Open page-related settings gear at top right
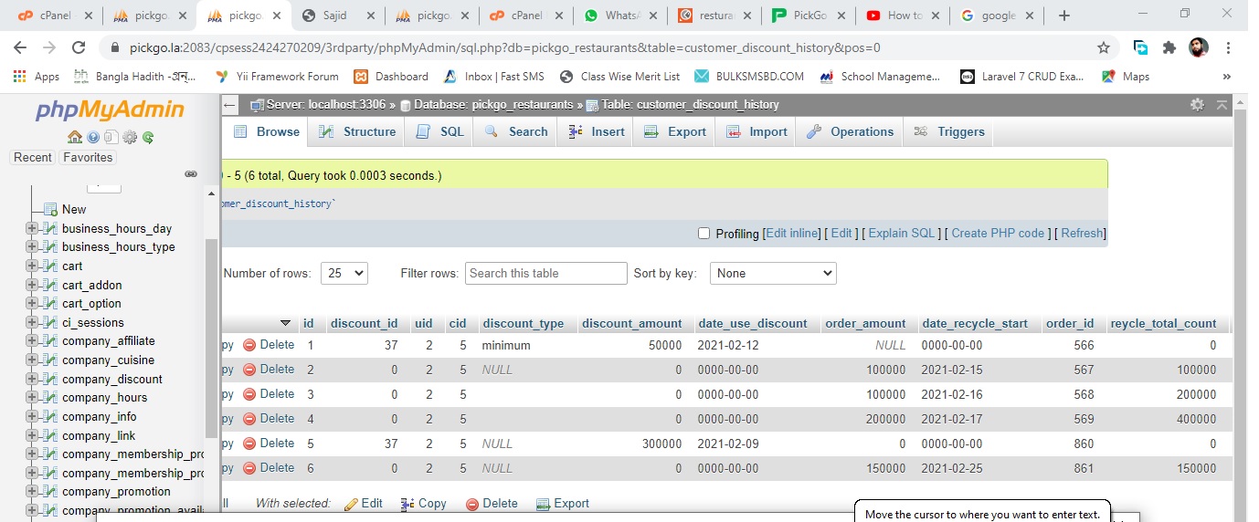 [x=1197, y=105]
